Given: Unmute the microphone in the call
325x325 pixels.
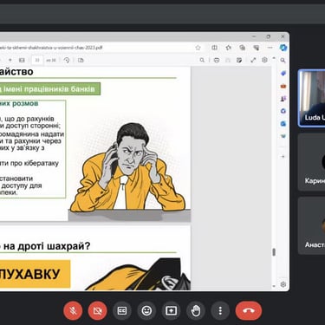Looking at the screenshot, I should 73,311.
